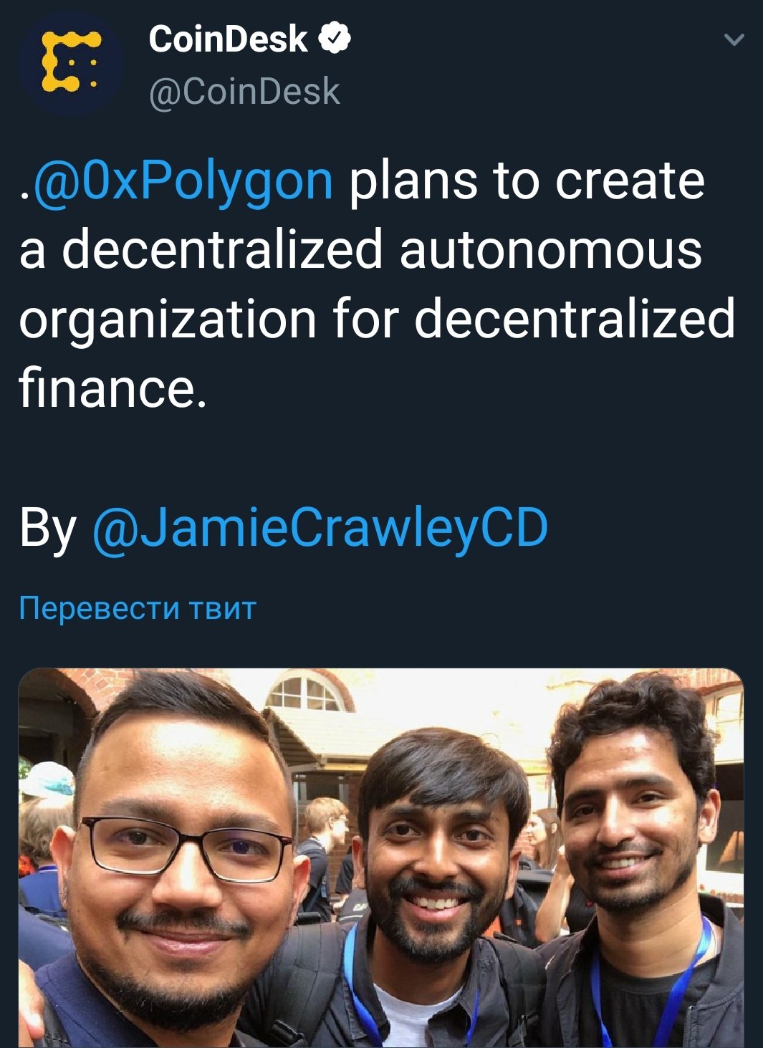The height and width of the screenshot is (1048, 763).
Task: Open the attached photo of three men
Action: tap(381, 857)
